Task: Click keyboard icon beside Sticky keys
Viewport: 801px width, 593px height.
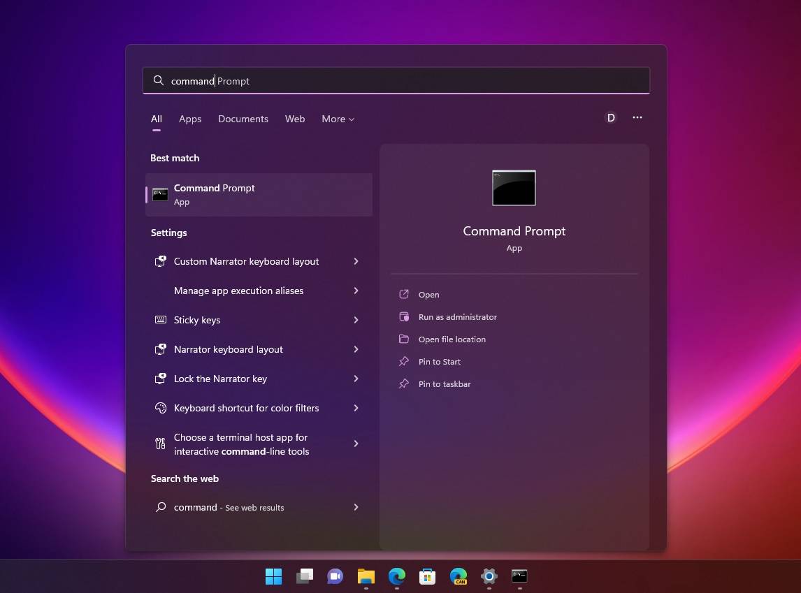Action: point(160,320)
